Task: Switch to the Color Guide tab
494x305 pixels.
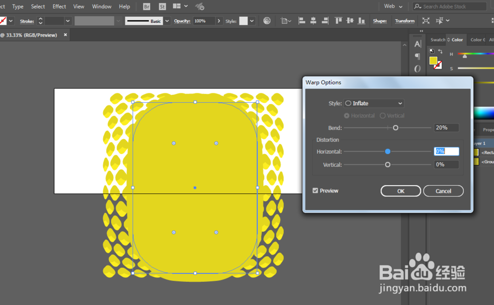Action: [x=478, y=39]
